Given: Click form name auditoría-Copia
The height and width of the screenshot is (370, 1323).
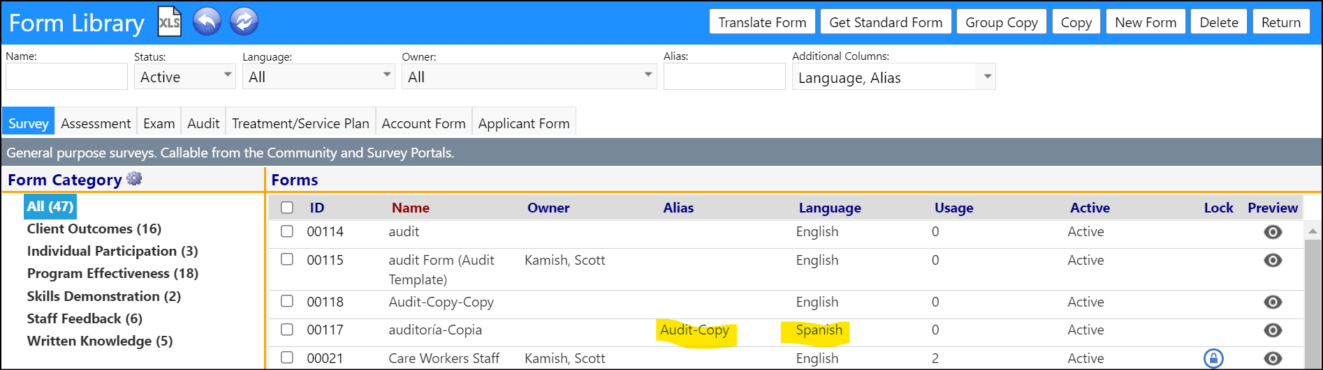Looking at the screenshot, I should (x=435, y=330).
